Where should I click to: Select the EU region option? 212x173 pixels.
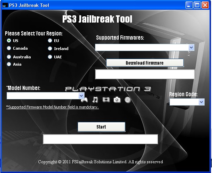coord(50,41)
